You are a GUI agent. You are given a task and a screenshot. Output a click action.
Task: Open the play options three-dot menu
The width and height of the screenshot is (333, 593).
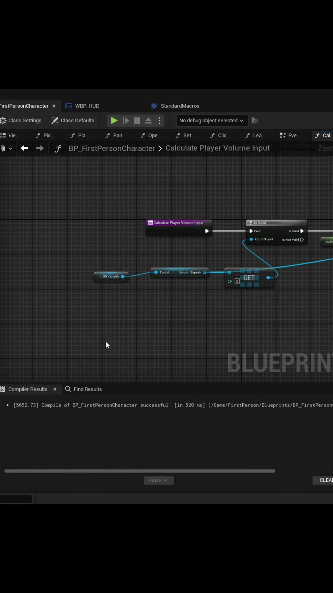[x=160, y=120]
